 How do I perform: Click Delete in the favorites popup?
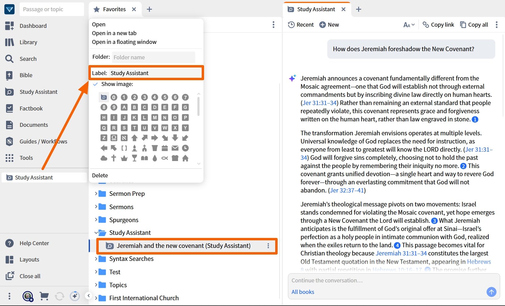(x=100, y=175)
